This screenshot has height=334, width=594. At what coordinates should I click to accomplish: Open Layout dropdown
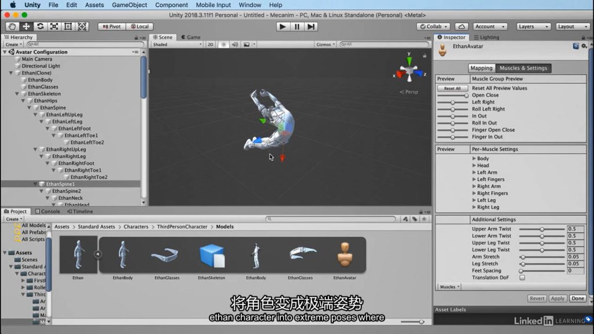(573, 27)
